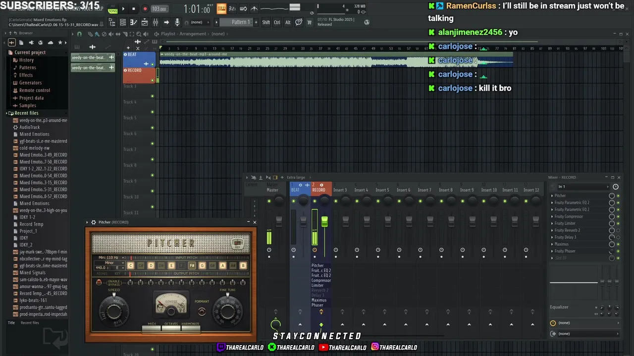Click the Master track volume fader

[x=279, y=222]
